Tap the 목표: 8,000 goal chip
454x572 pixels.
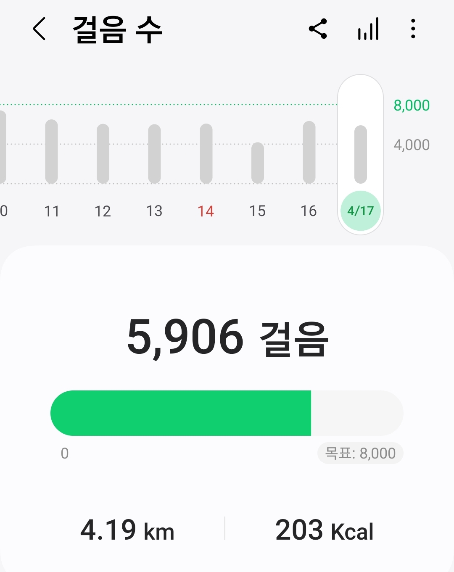[360, 453]
